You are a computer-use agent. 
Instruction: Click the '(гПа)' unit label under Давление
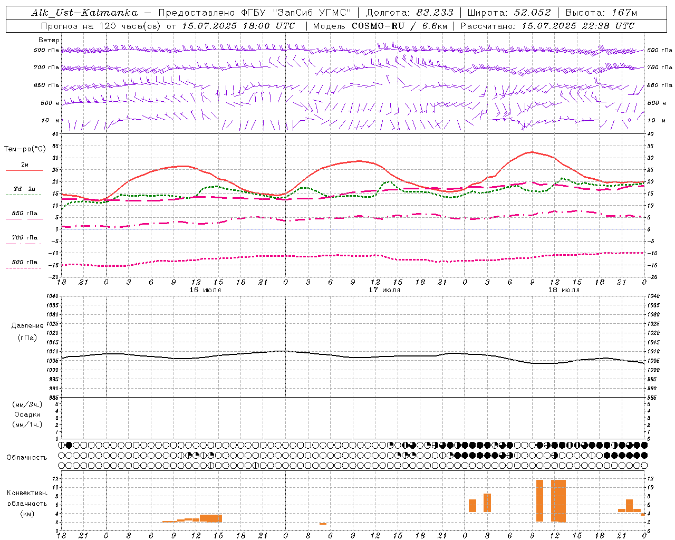27,337
